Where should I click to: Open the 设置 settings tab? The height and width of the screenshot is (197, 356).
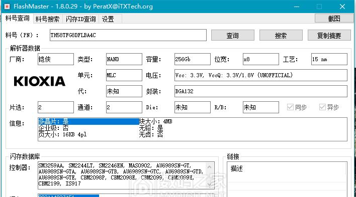(108, 19)
